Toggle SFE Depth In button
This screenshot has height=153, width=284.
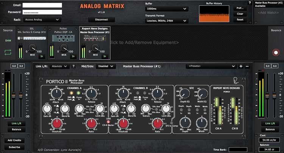tap(181, 110)
